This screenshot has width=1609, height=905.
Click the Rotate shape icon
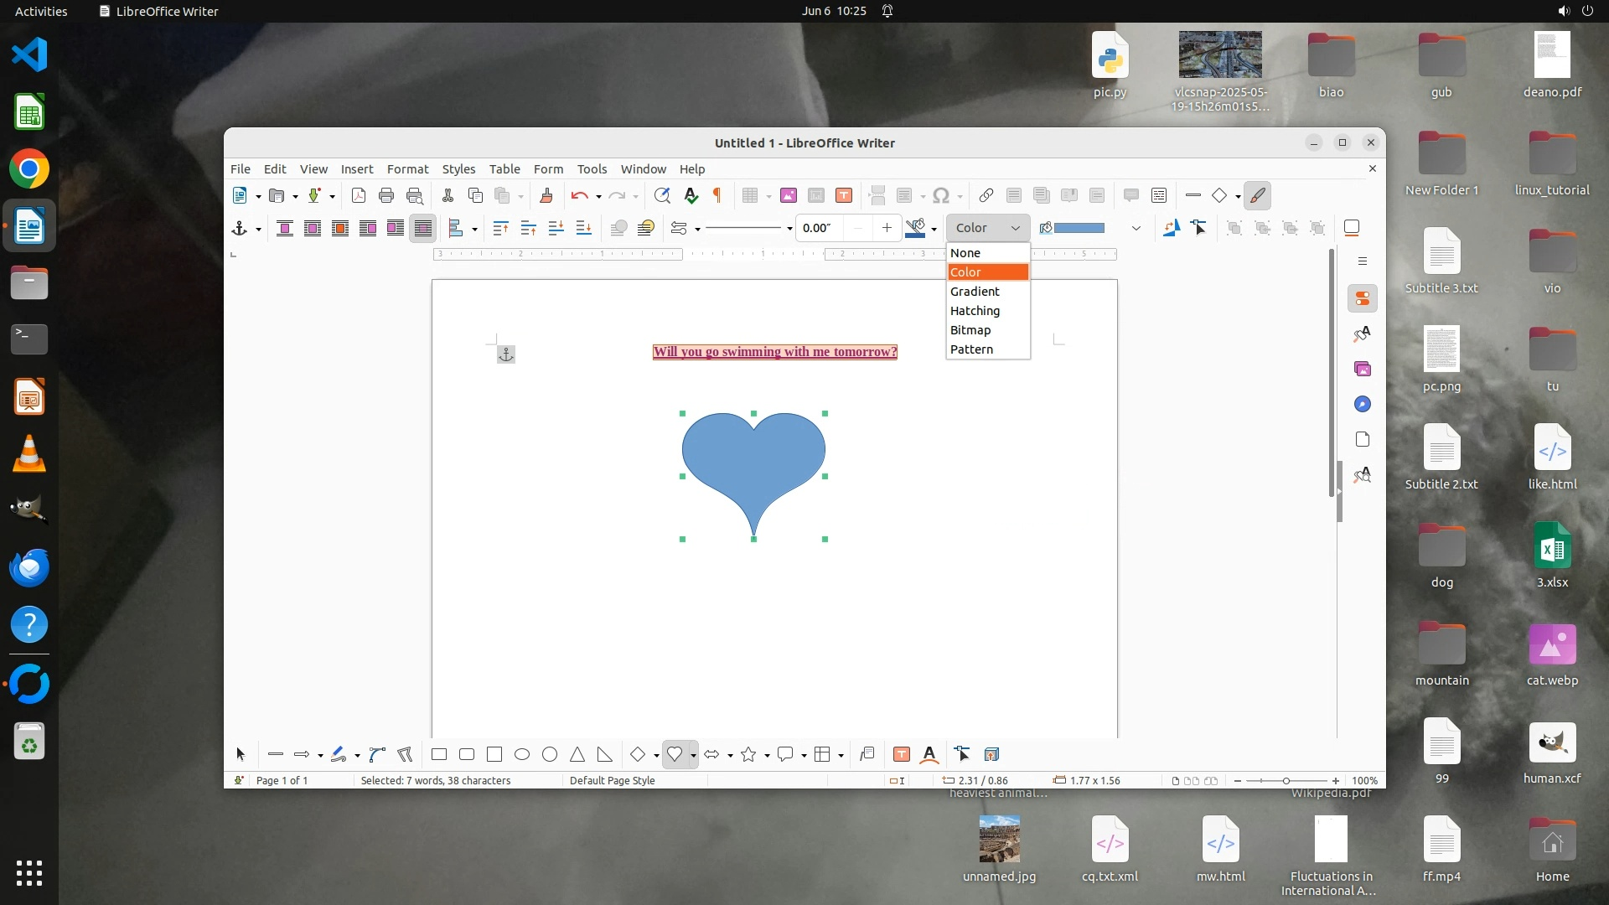click(1172, 228)
